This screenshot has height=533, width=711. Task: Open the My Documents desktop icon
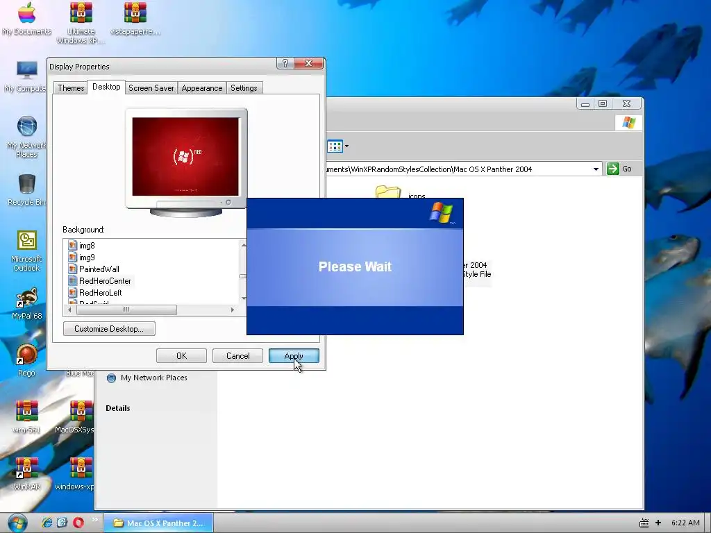pyautogui.click(x=26, y=18)
